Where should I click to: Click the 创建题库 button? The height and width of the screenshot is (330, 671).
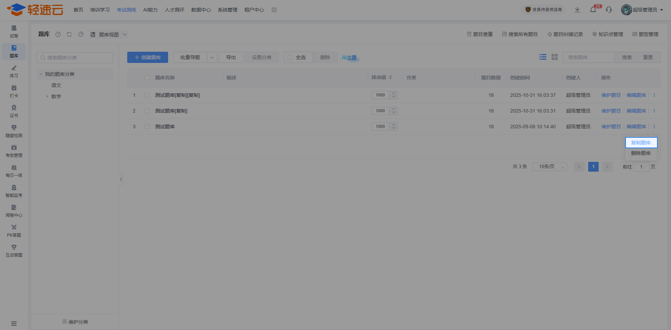pyautogui.click(x=147, y=57)
